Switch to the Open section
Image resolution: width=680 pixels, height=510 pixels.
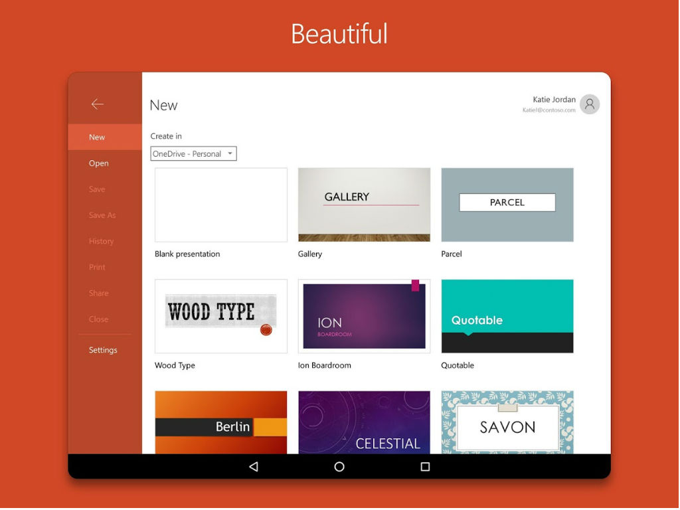point(98,163)
